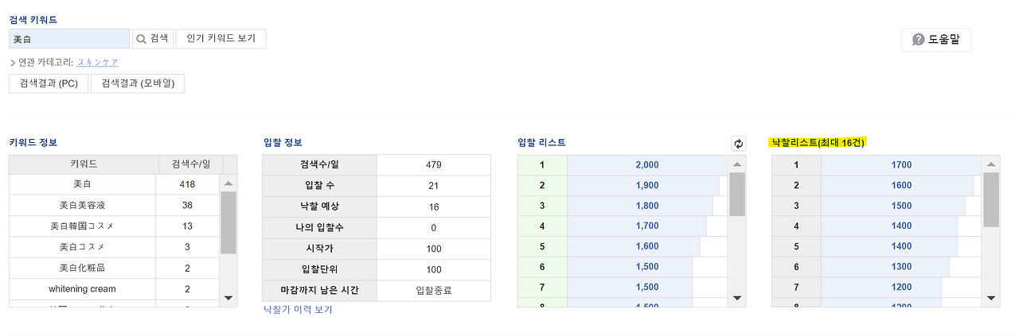1019x336 pixels.
Task: Click the 입찰 수 value 21
Action: (x=434, y=186)
